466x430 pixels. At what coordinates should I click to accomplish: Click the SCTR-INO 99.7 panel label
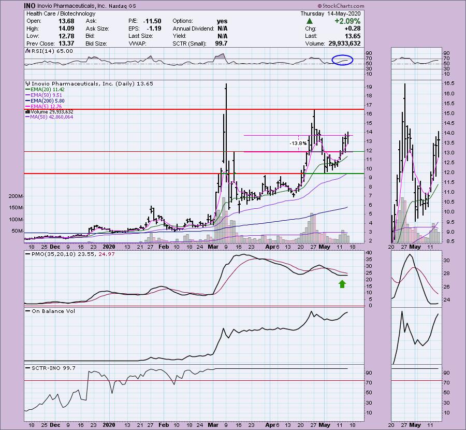[x=53, y=368]
